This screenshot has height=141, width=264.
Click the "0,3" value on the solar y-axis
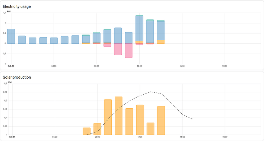point(5,84)
